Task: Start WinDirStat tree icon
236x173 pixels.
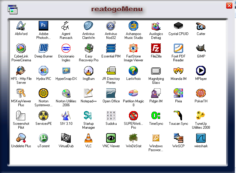Action: pyautogui.click(x=133, y=138)
